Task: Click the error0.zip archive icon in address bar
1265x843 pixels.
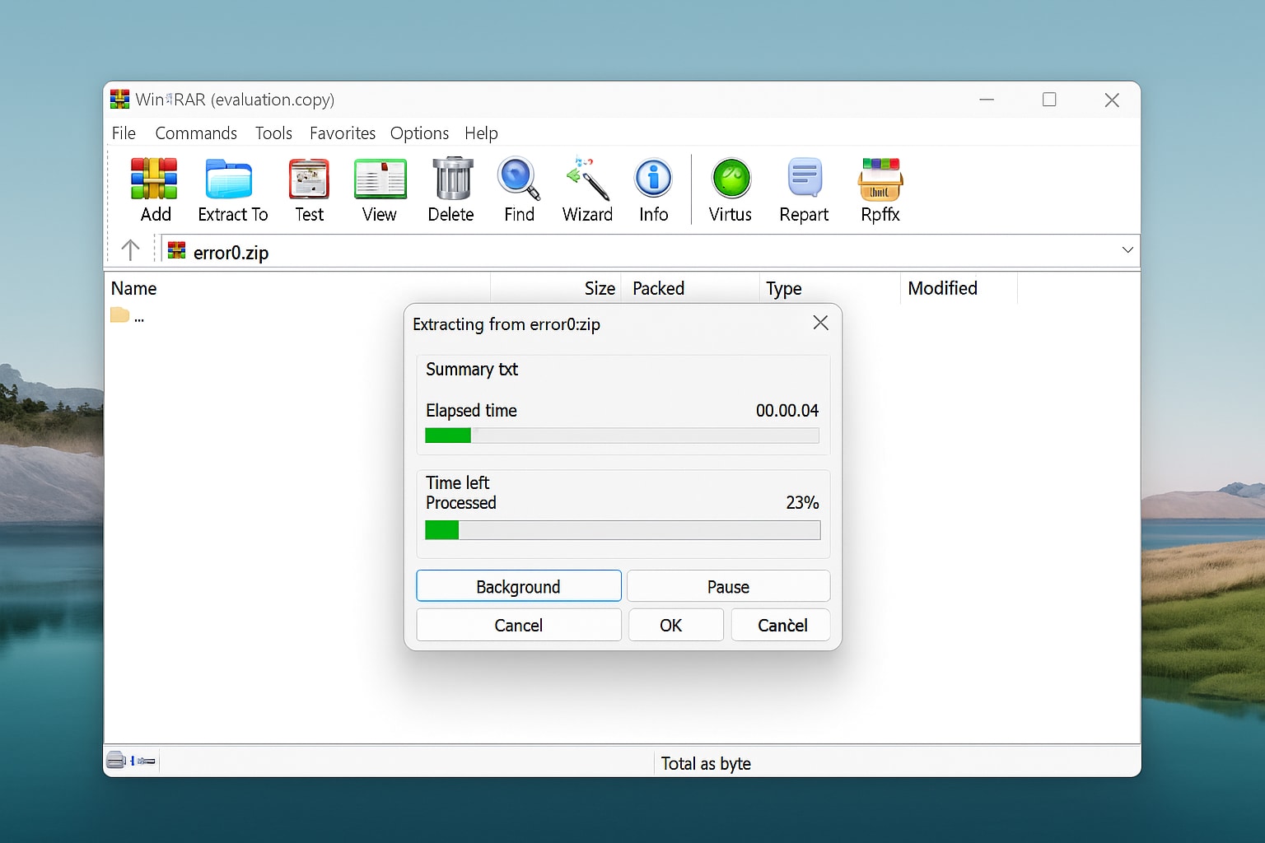Action: click(176, 251)
